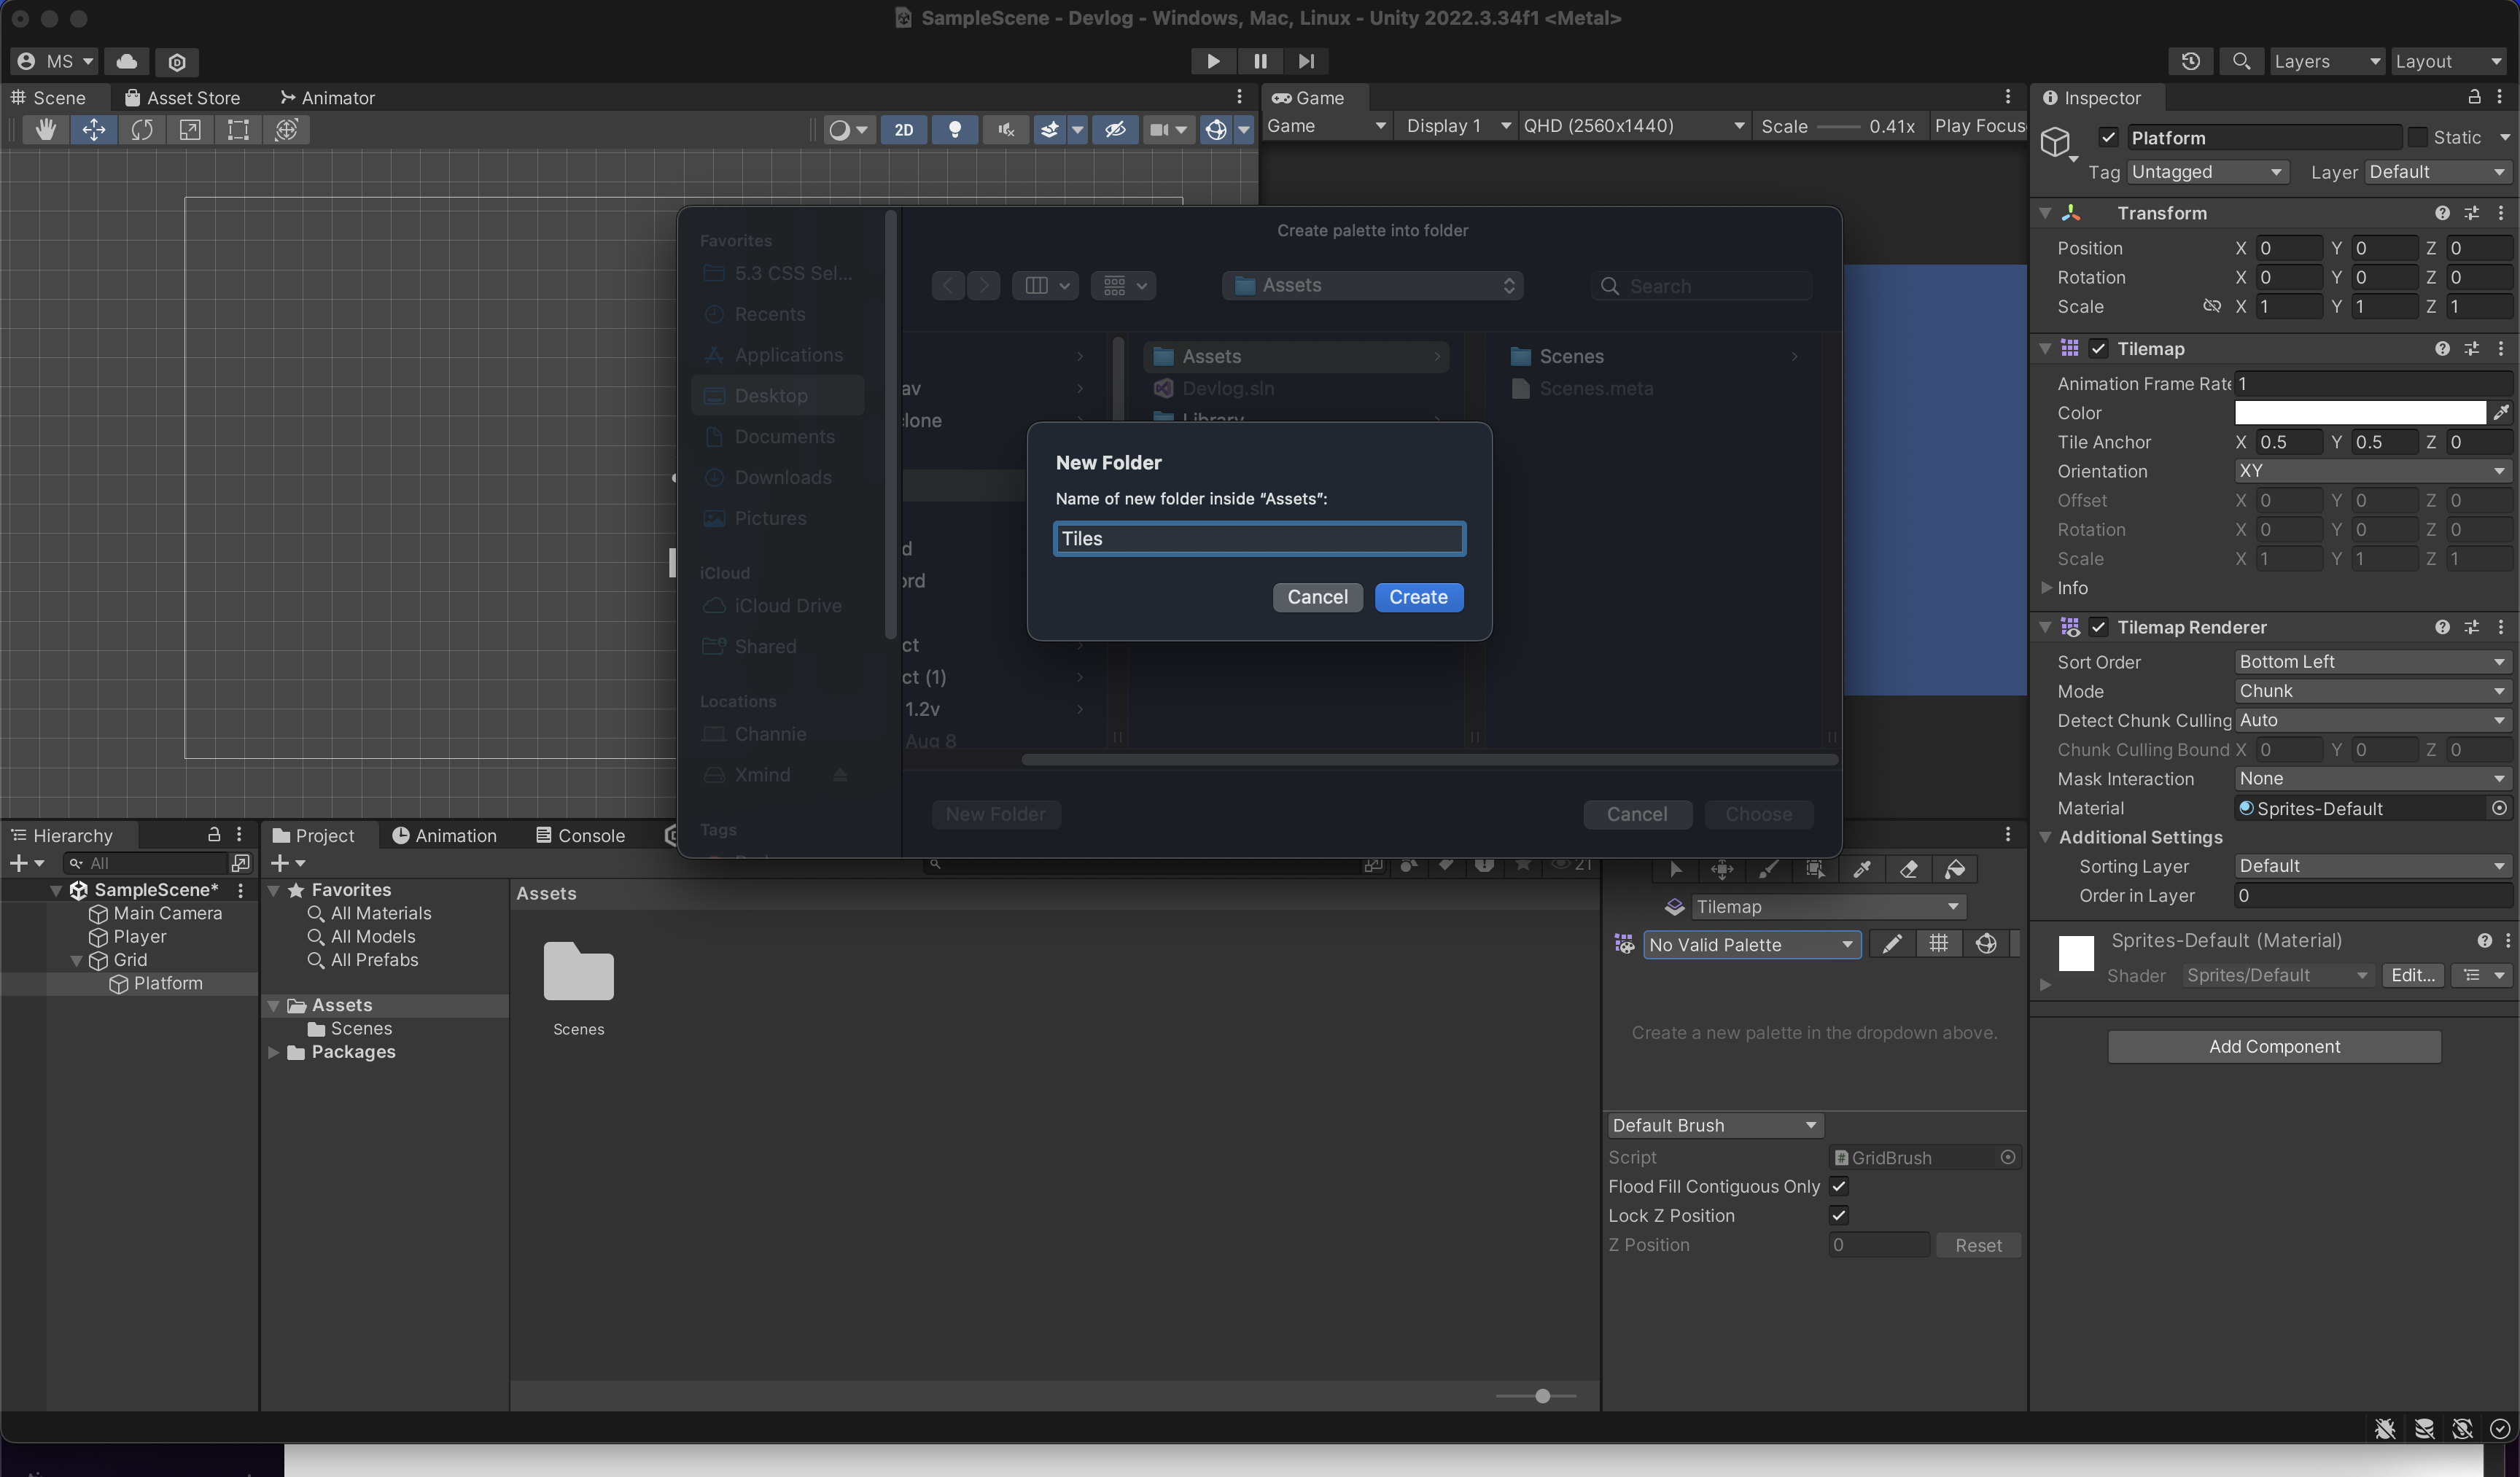This screenshot has width=2520, height=1477.
Task: Click the Tilemap Color swatch
Action: 2359,413
